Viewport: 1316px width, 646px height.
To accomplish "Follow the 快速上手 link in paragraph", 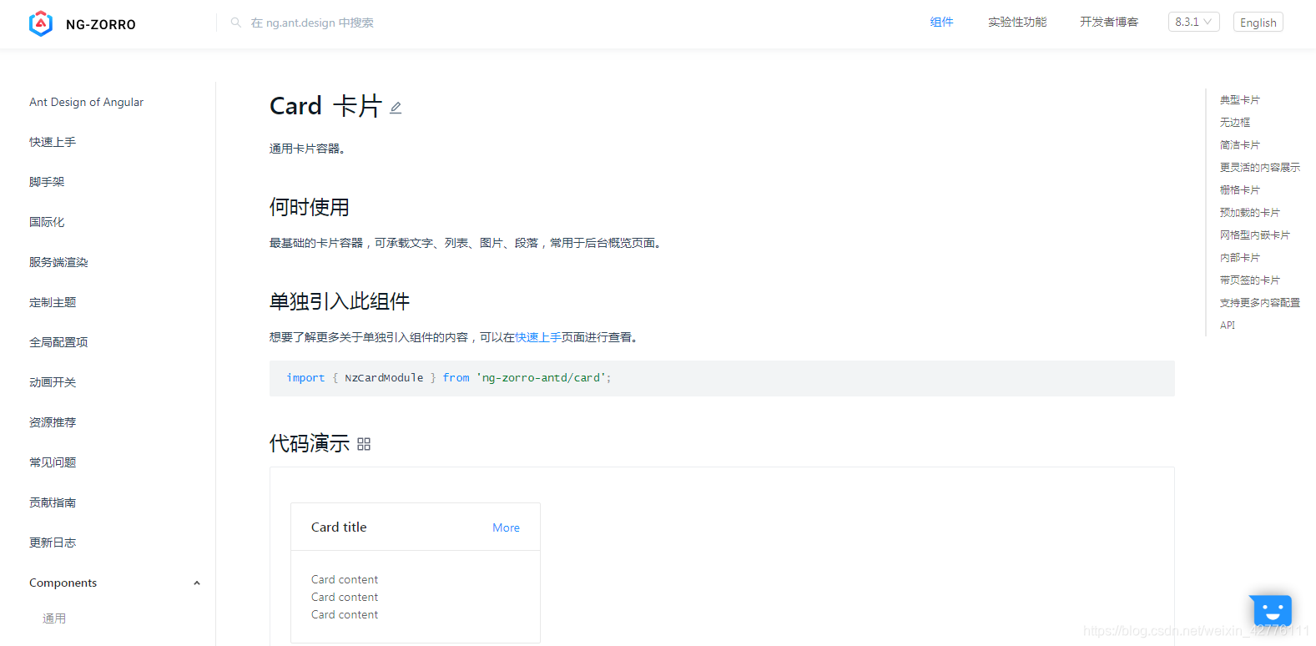I will pos(538,337).
